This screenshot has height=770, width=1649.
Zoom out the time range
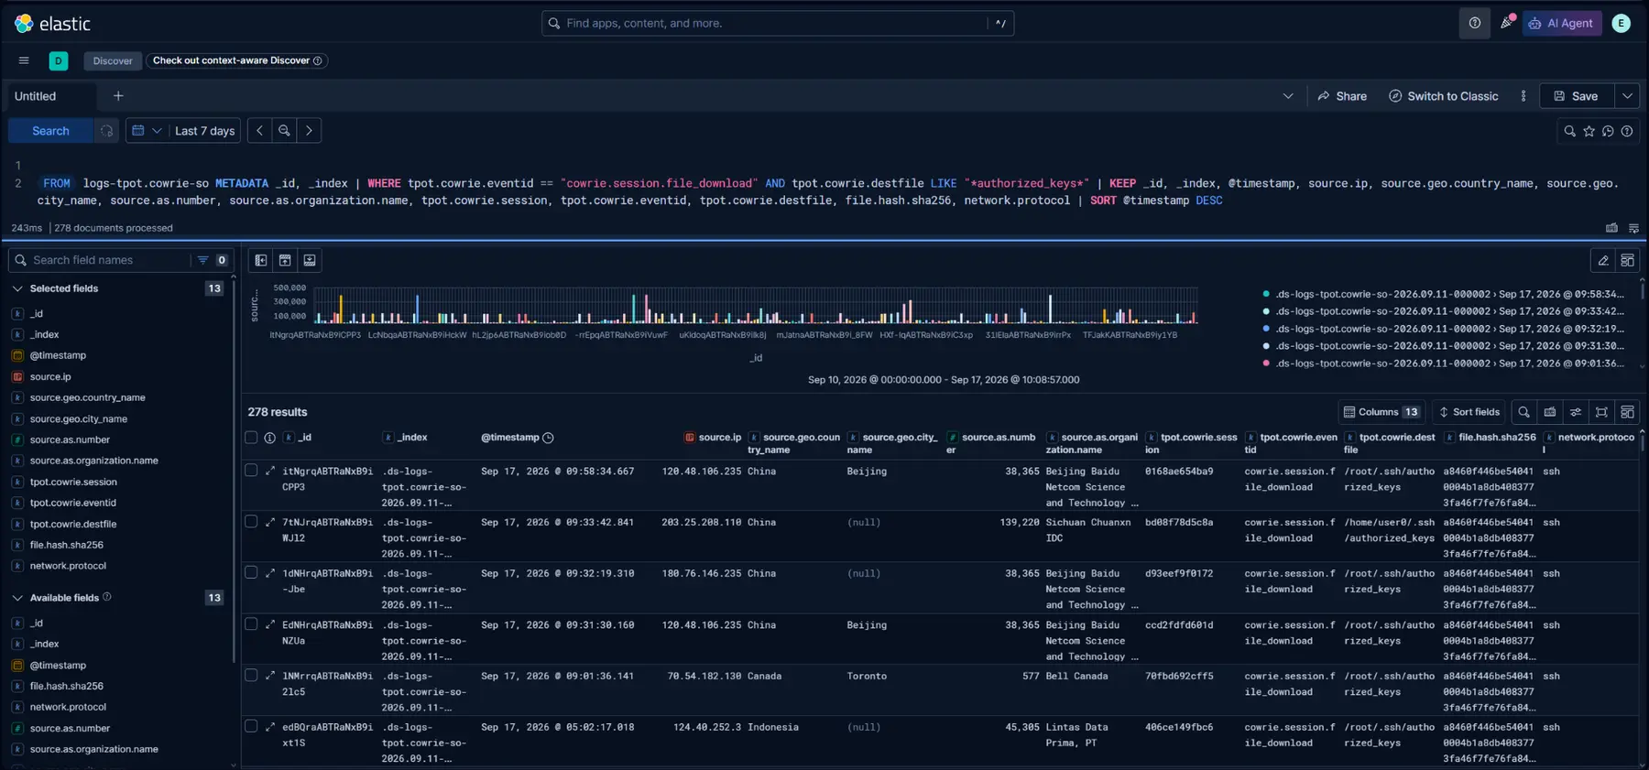pos(284,131)
